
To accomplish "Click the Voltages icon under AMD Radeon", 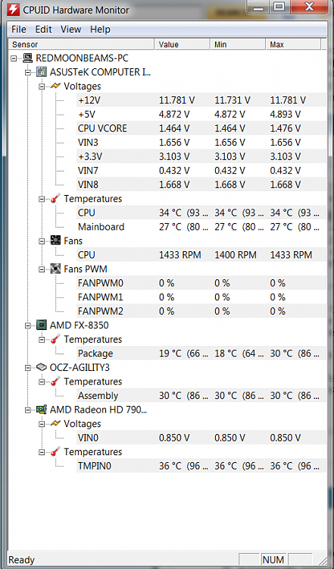I will pyautogui.click(x=55, y=424).
